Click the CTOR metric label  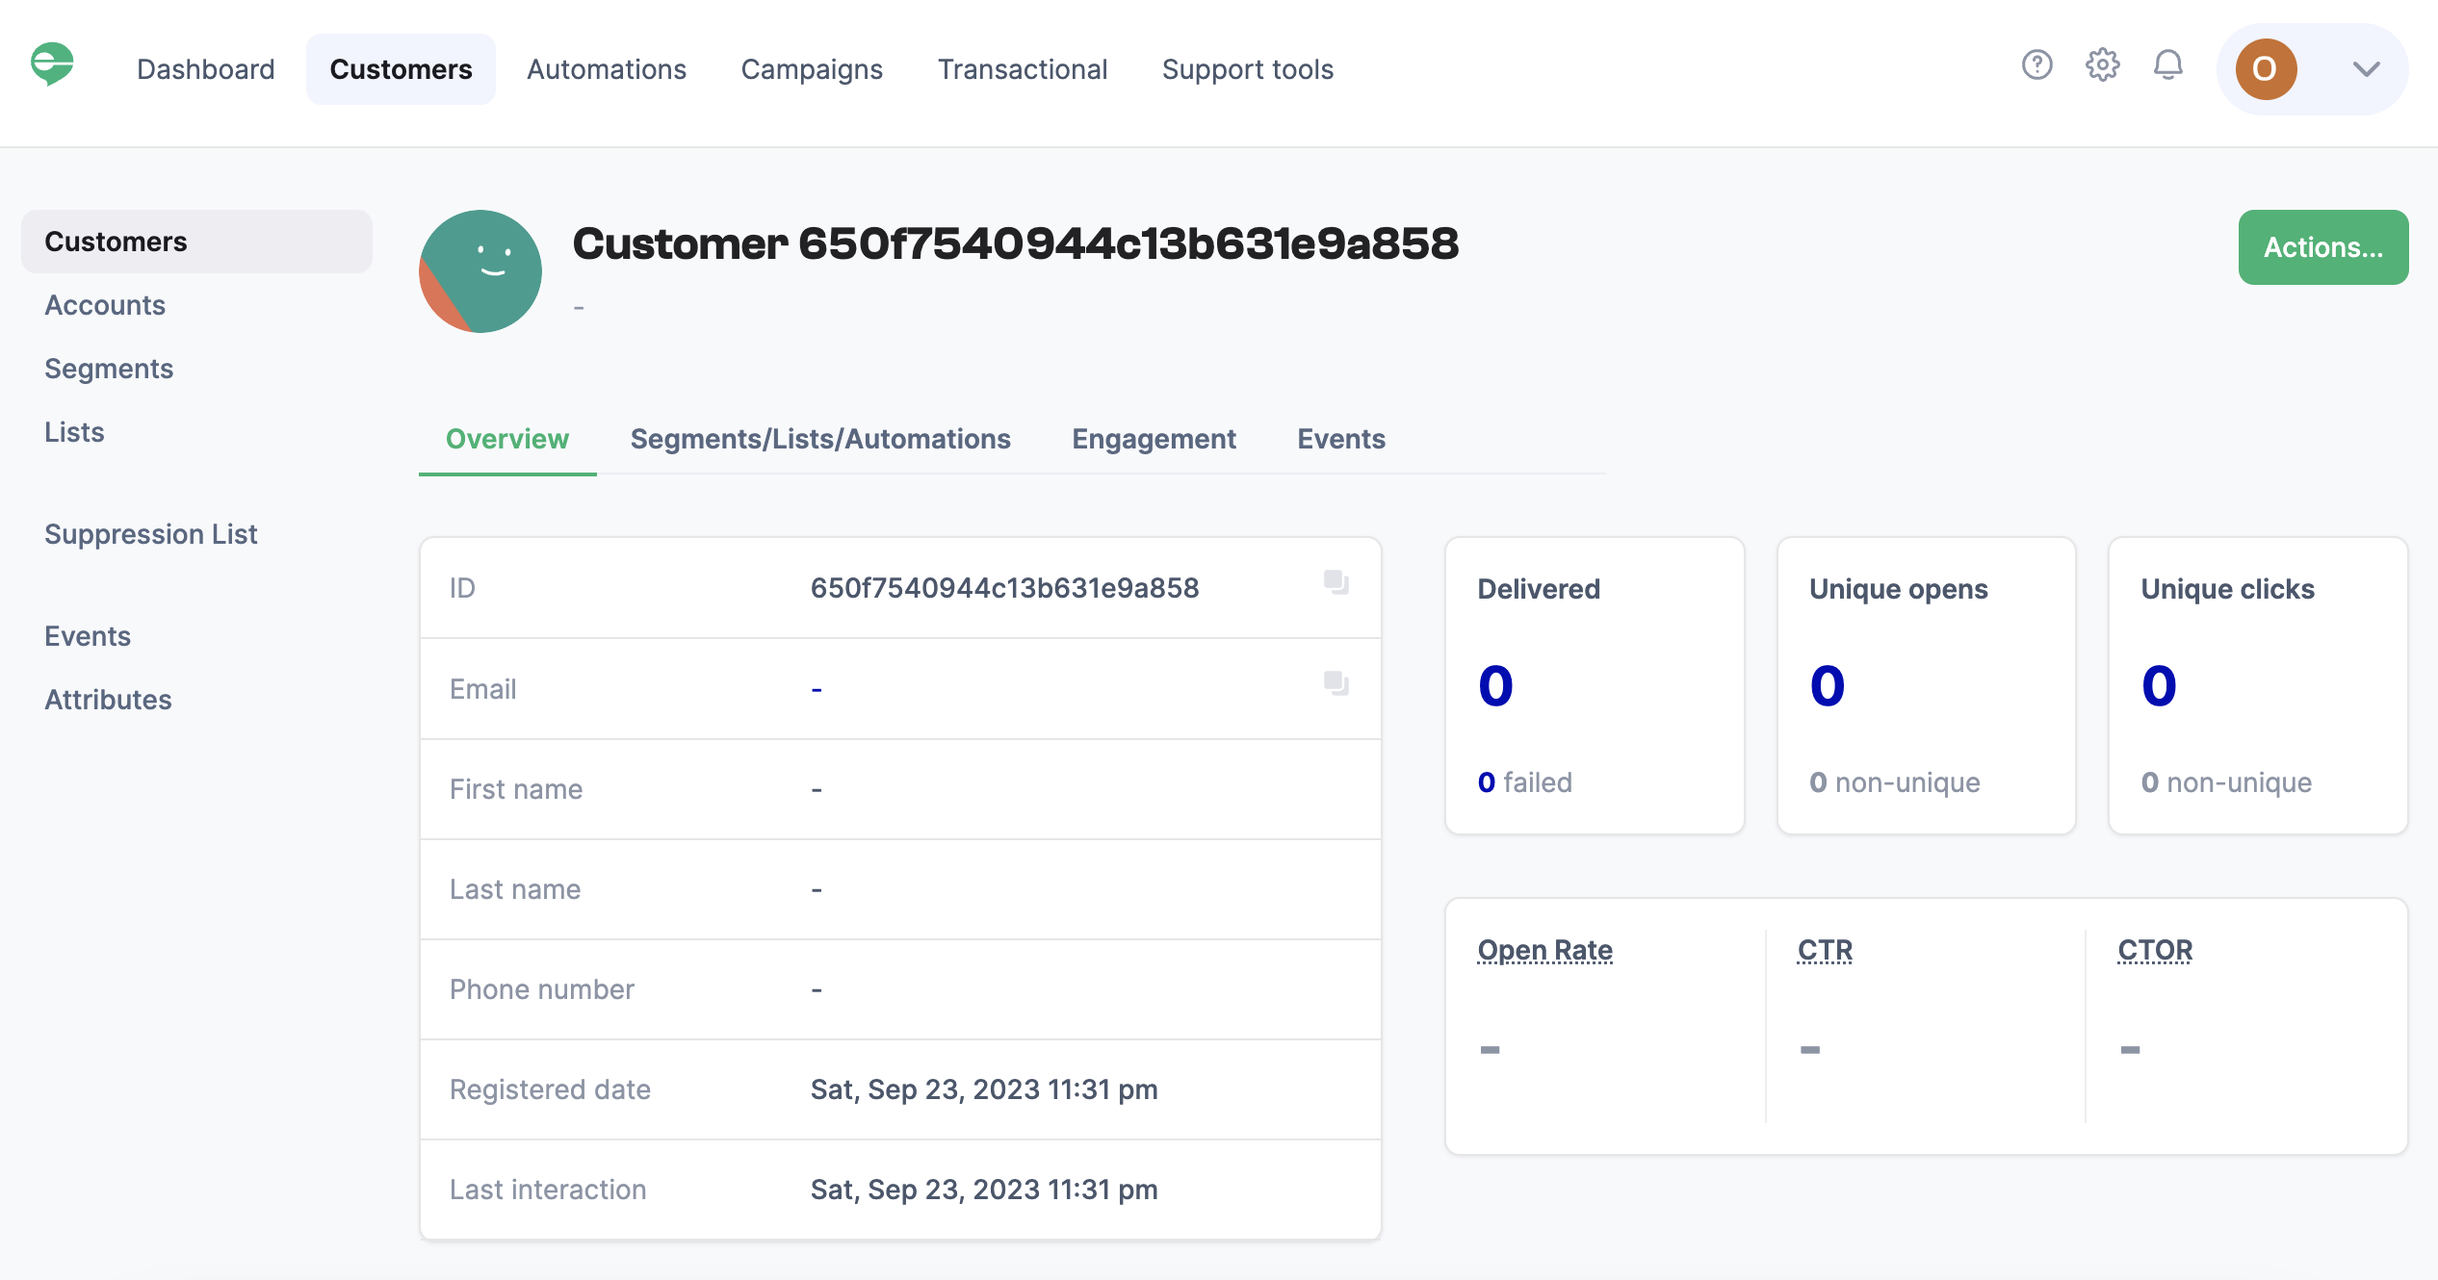coord(2155,950)
